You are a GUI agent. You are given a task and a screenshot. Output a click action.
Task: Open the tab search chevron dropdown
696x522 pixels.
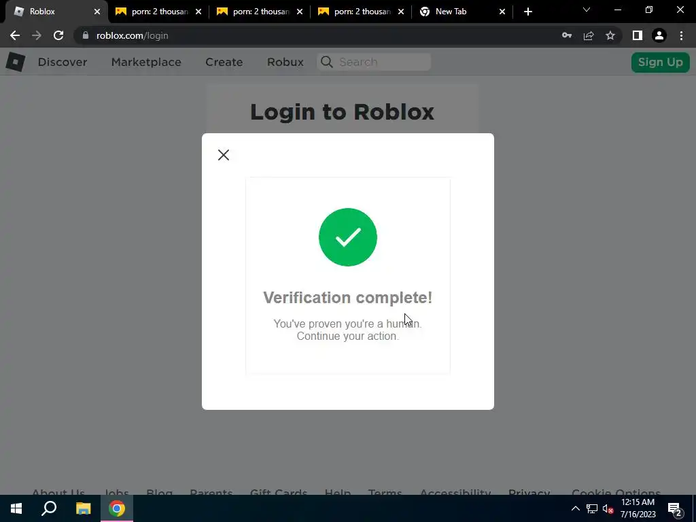click(x=587, y=10)
